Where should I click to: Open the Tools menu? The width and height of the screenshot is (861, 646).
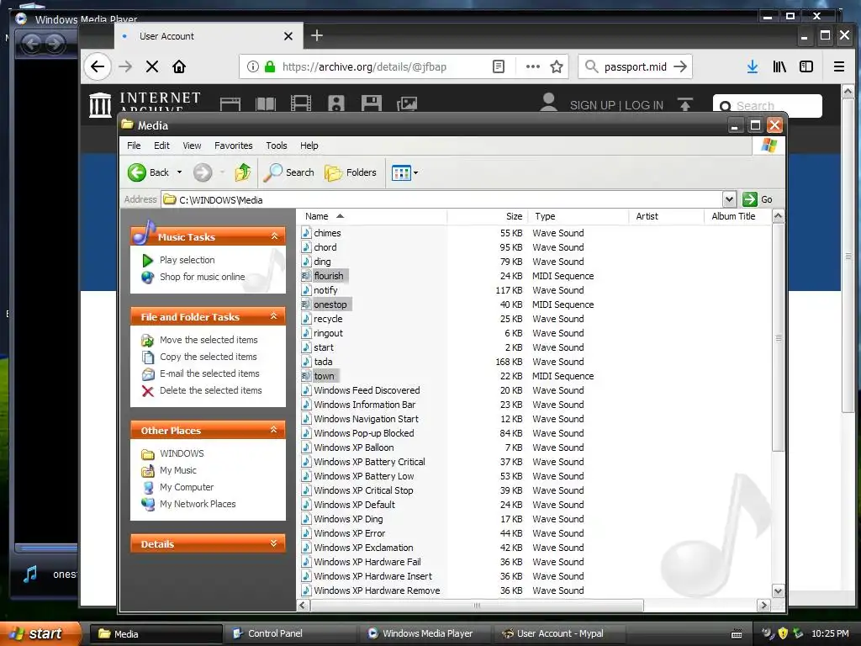(276, 146)
